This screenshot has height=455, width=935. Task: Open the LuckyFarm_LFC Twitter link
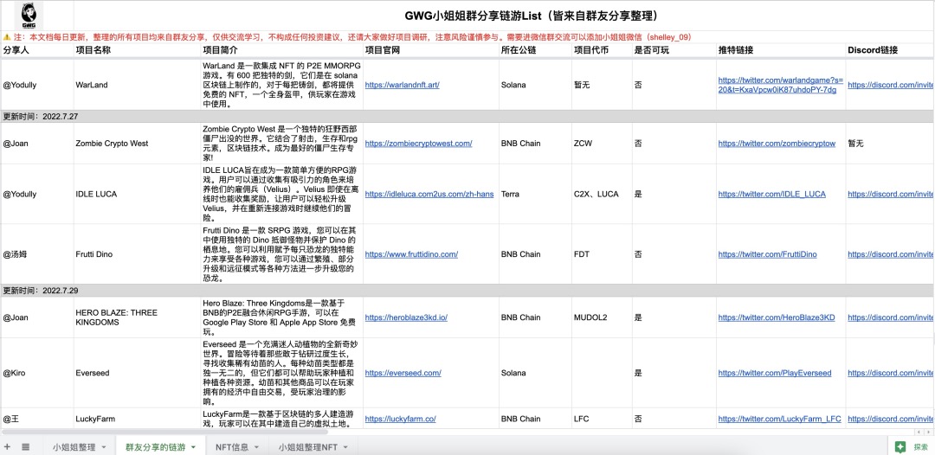[x=779, y=419]
